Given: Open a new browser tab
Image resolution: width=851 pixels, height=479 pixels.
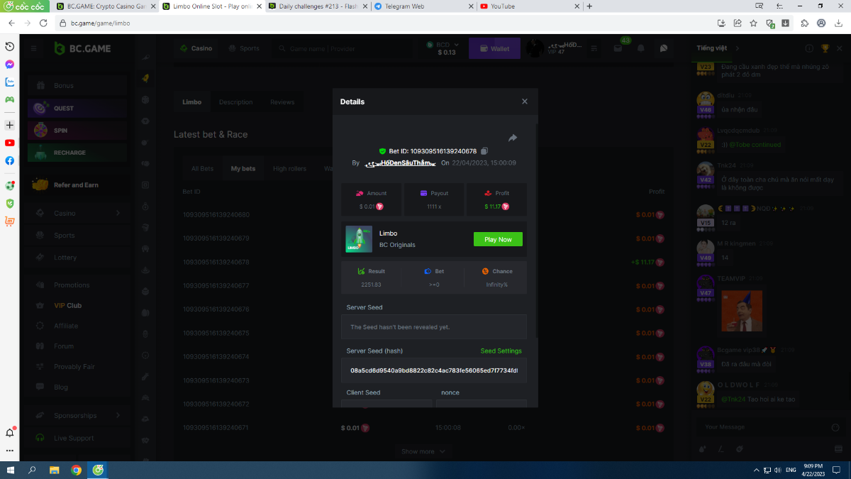Looking at the screenshot, I should pos(589,6).
